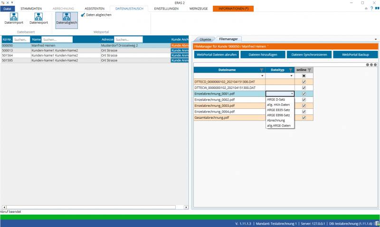The height and width of the screenshot is (227, 380).
Task: Sort by the Dateiname column header
Action: pos(227,70)
